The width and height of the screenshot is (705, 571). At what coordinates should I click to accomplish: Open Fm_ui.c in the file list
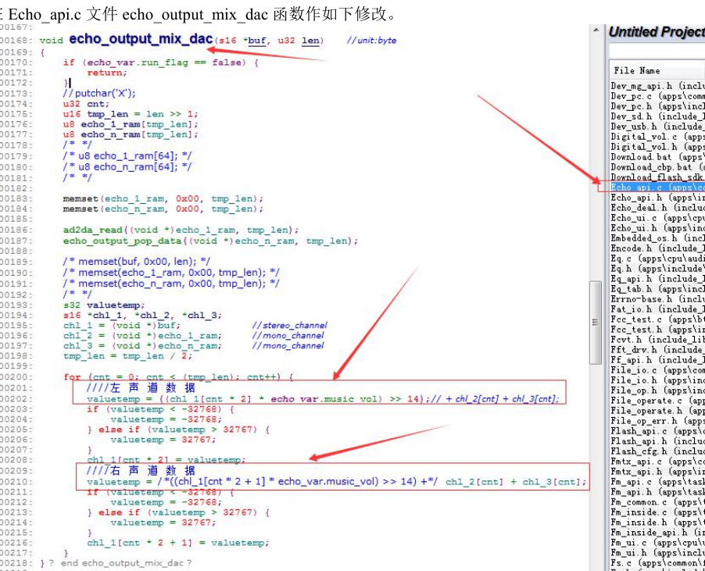pos(657,543)
